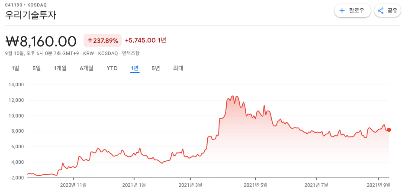Open the 5년 range tab
This screenshot has width=402, height=192.
[x=156, y=68]
